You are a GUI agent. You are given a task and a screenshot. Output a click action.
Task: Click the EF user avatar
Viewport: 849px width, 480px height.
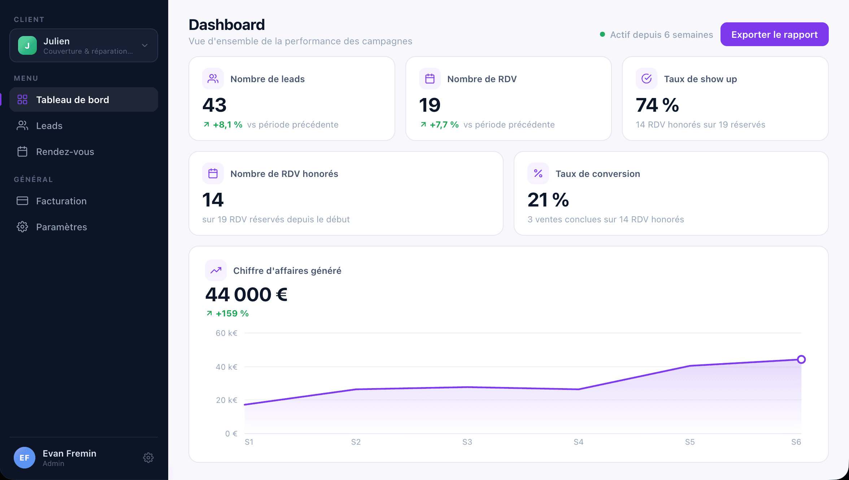point(25,458)
